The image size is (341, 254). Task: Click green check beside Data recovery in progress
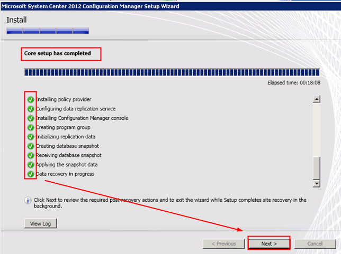[x=31, y=174]
